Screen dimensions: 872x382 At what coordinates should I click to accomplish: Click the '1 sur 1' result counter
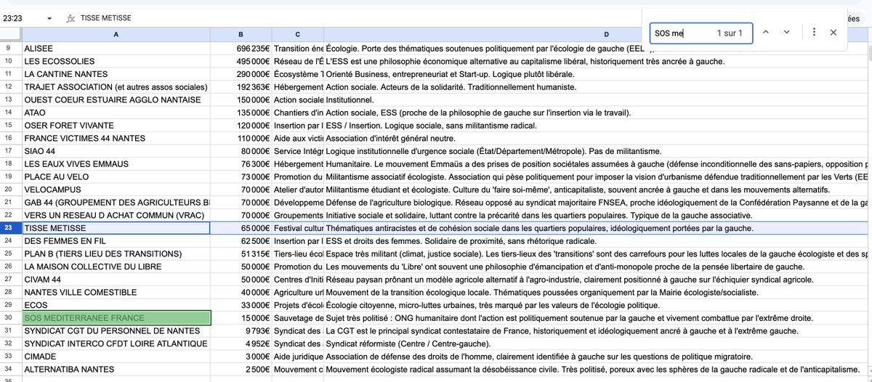coord(730,33)
